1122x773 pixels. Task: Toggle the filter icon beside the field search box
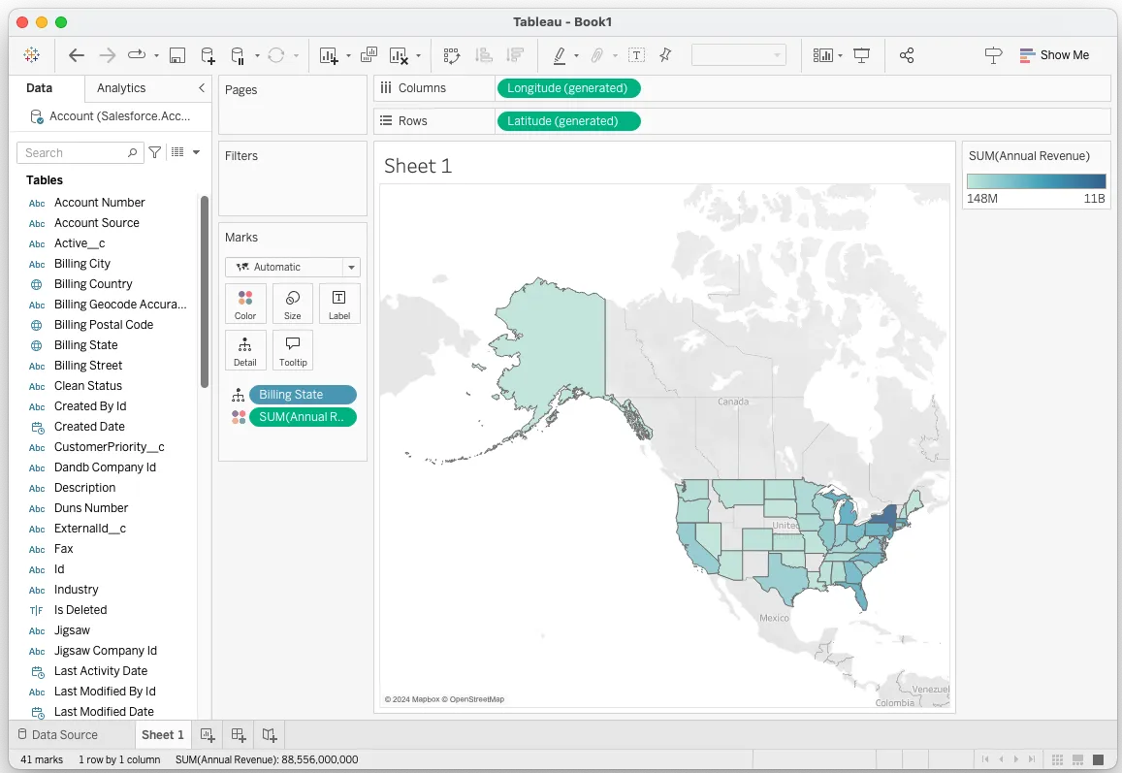click(154, 152)
